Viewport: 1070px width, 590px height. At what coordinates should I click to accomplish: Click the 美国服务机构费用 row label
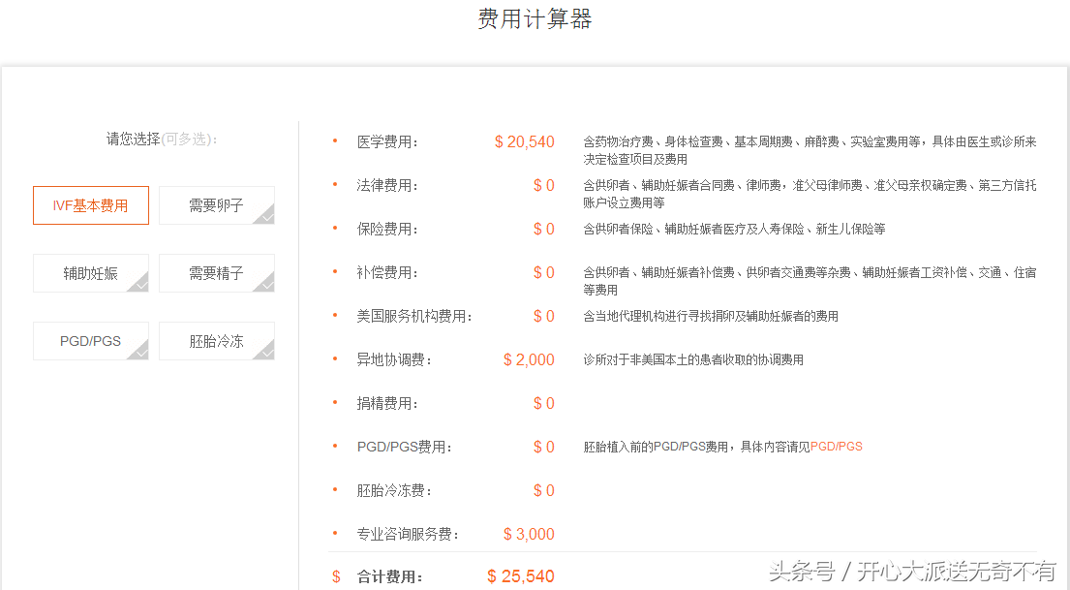pos(414,316)
